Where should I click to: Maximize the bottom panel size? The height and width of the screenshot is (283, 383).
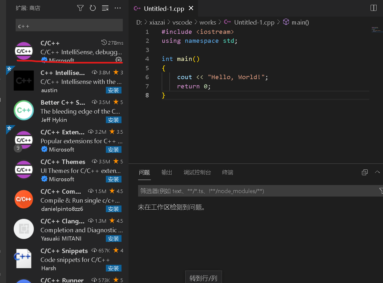pyautogui.click(x=365, y=172)
